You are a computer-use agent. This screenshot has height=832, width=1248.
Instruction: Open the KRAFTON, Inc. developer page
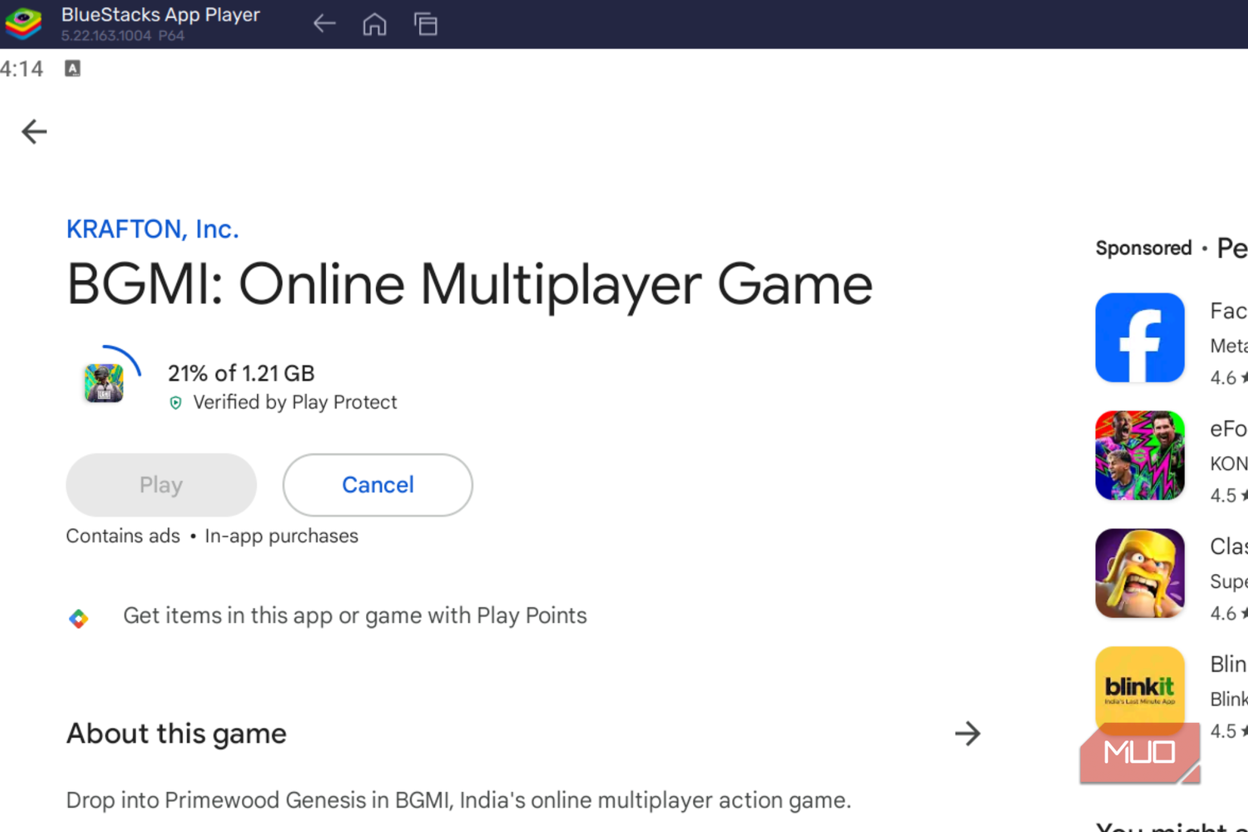[151, 228]
